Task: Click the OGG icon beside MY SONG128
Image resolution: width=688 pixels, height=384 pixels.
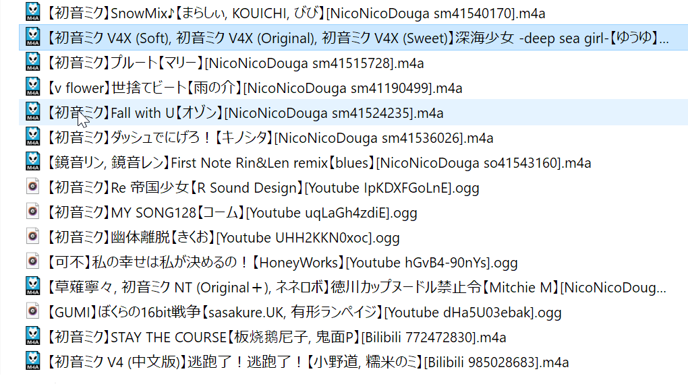Action: click(33, 212)
